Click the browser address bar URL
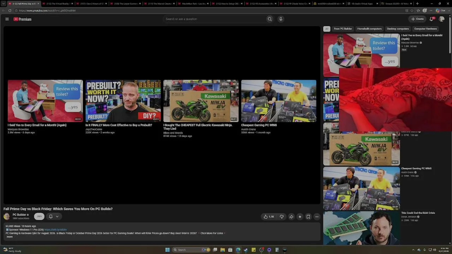The height and width of the screenshot is (254, 452). (47, 11)
